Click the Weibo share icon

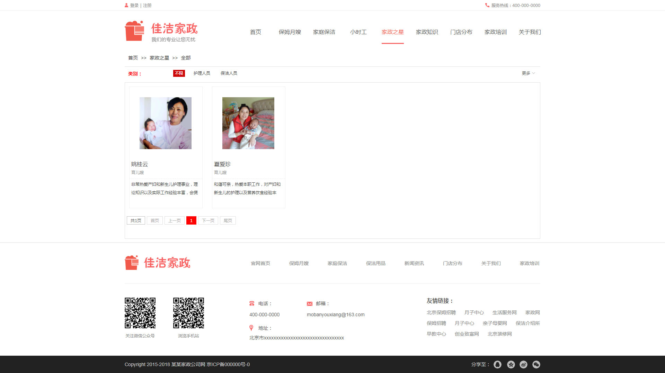523,364
